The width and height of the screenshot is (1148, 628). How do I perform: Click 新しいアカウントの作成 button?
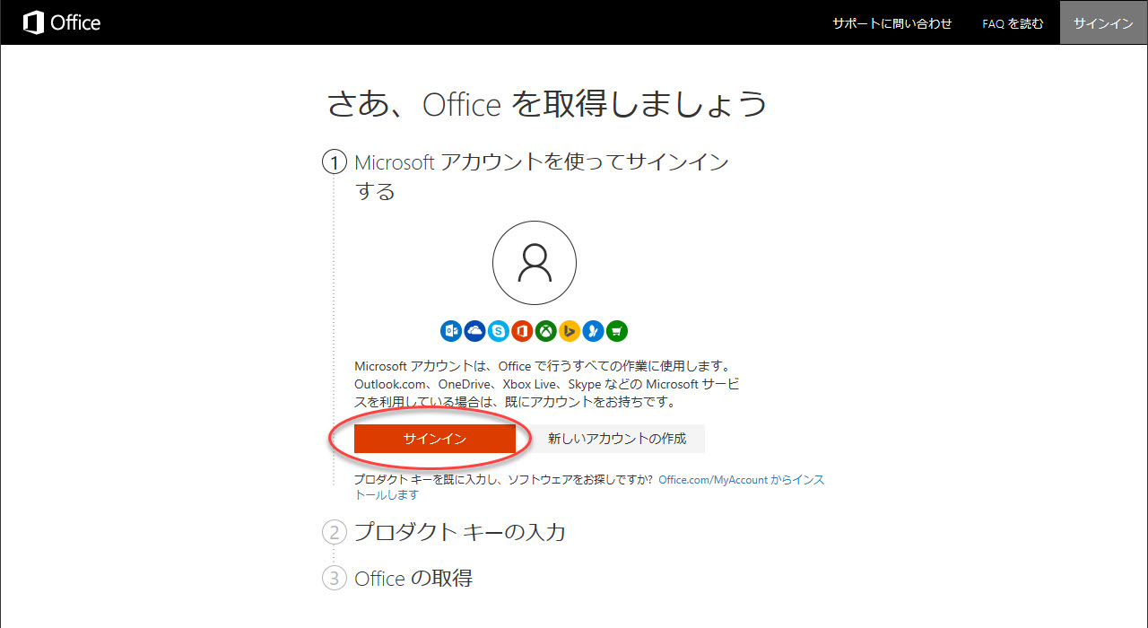point(617,439)
